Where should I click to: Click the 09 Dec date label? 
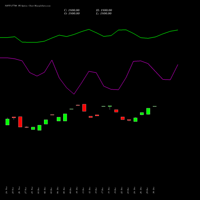coord(70,190)
